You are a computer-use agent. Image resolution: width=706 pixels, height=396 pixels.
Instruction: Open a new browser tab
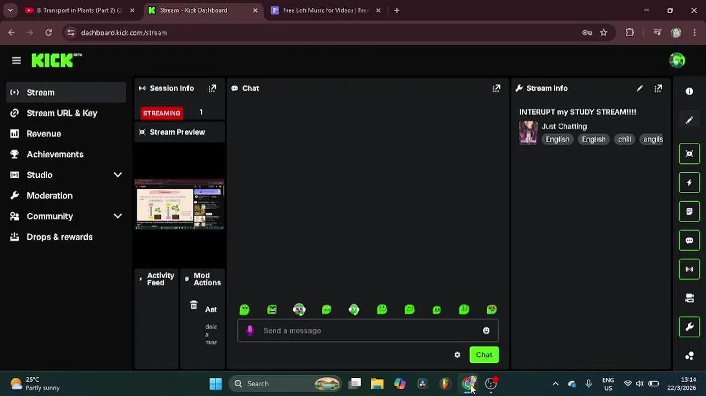[x=396, y=10]
